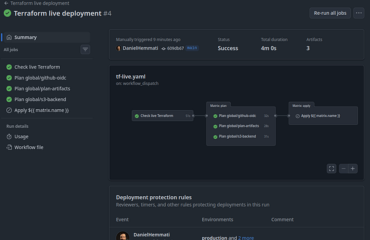Click the Artifacts count 3

308,48
